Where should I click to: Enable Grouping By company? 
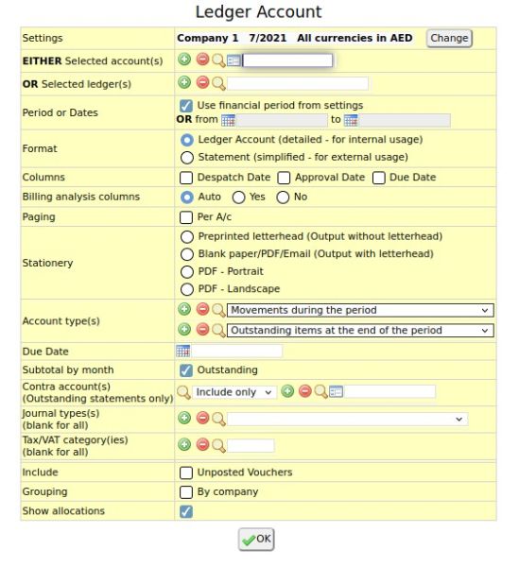click(x=186, y=492)
